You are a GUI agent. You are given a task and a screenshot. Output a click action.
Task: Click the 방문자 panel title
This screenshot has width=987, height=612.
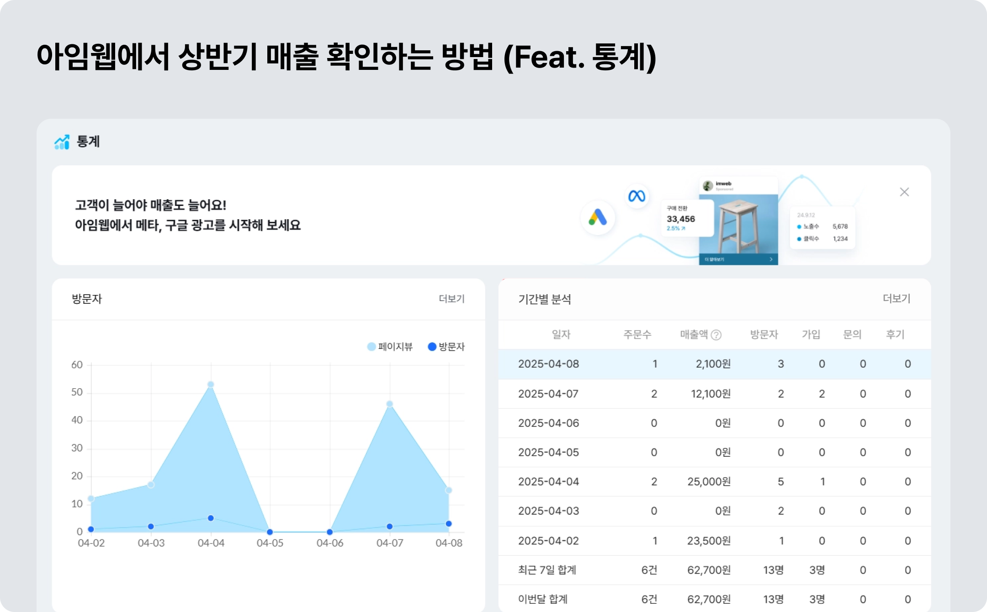coord(87,299)
